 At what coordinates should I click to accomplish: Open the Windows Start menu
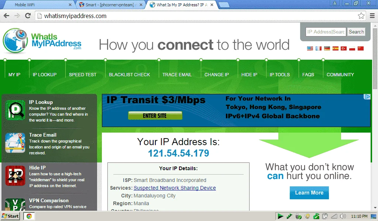[10, 216]
